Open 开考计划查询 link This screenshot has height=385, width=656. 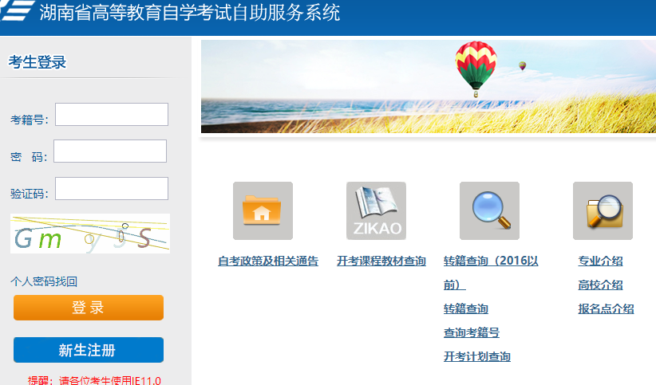tap(477, 356)
